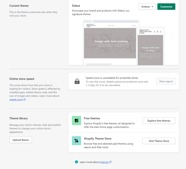Click the Online store speed heading
Image resolution: width=186 pixels, height=169 pixels.
[x=22, y=79]
